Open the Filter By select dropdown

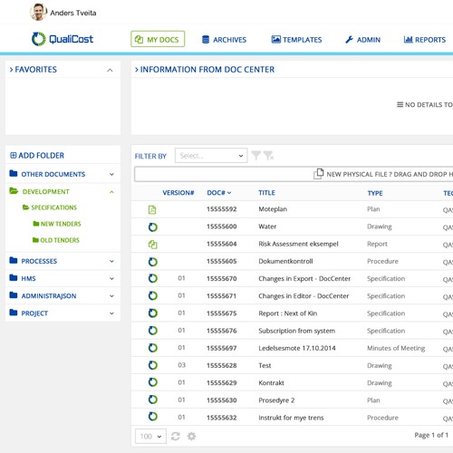click(x=211, y=156)
